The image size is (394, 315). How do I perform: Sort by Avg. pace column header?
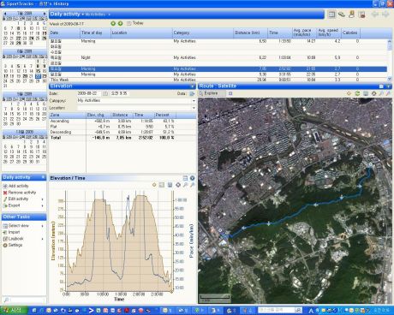pos(304,33)
